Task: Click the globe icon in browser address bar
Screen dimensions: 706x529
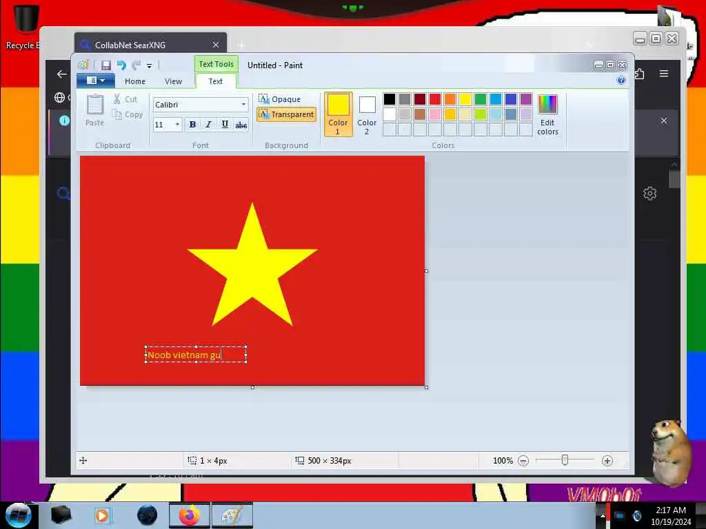Action: point(59,97)
